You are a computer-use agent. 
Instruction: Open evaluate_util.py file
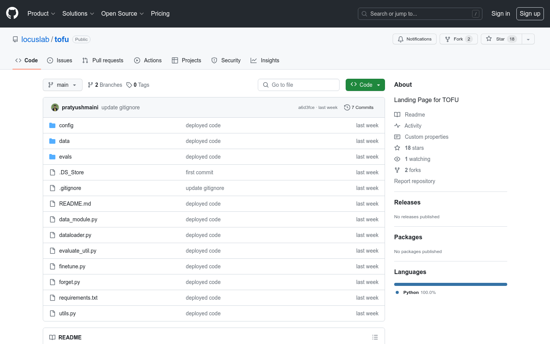tap(78, 251)
